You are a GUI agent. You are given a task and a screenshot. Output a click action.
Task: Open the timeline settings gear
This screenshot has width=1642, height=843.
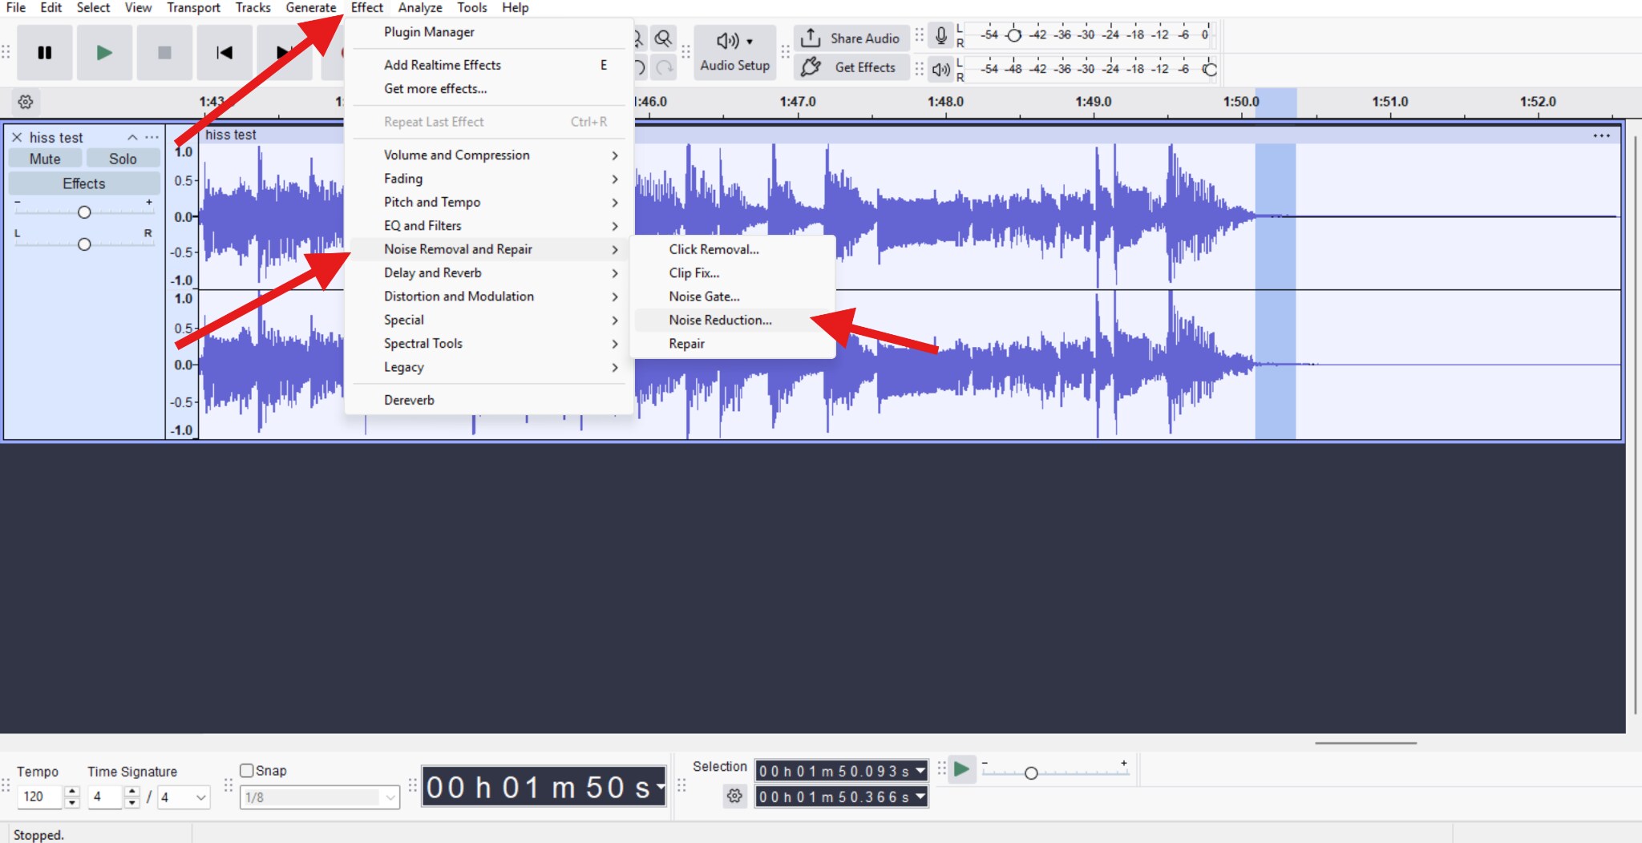click(25, 102)
